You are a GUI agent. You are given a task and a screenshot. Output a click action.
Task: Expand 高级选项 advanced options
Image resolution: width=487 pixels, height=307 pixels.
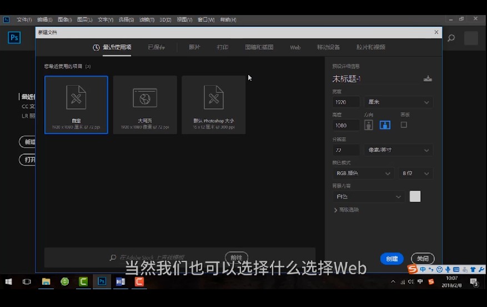[x=347, y=210]
